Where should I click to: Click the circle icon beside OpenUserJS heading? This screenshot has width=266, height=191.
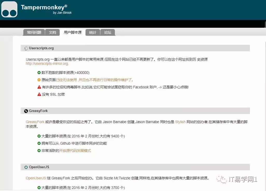pos(26,167)
